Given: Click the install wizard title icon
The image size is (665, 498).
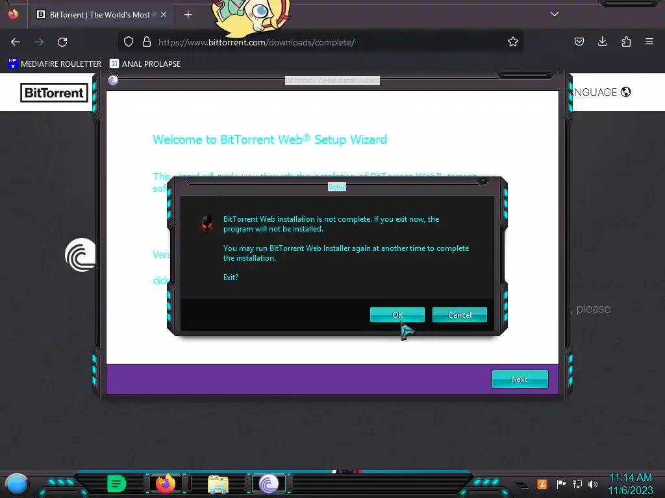Looking at the screenshot, I should pos(113,80).
